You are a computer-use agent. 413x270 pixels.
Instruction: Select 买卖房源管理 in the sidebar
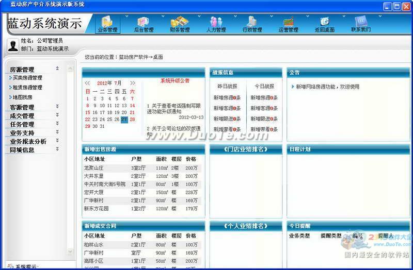[x=27, y=78]
